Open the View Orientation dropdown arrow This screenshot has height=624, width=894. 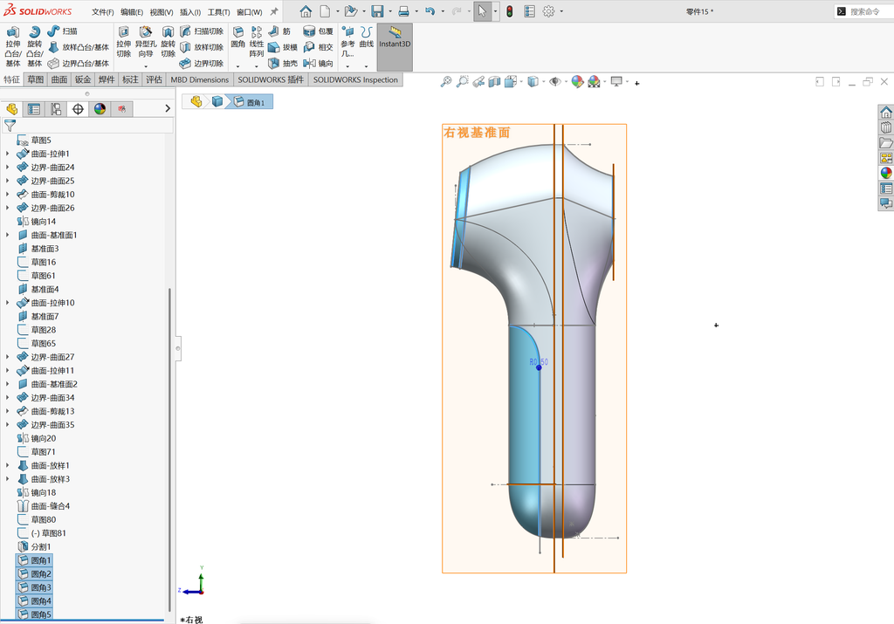tap(521, 82)
